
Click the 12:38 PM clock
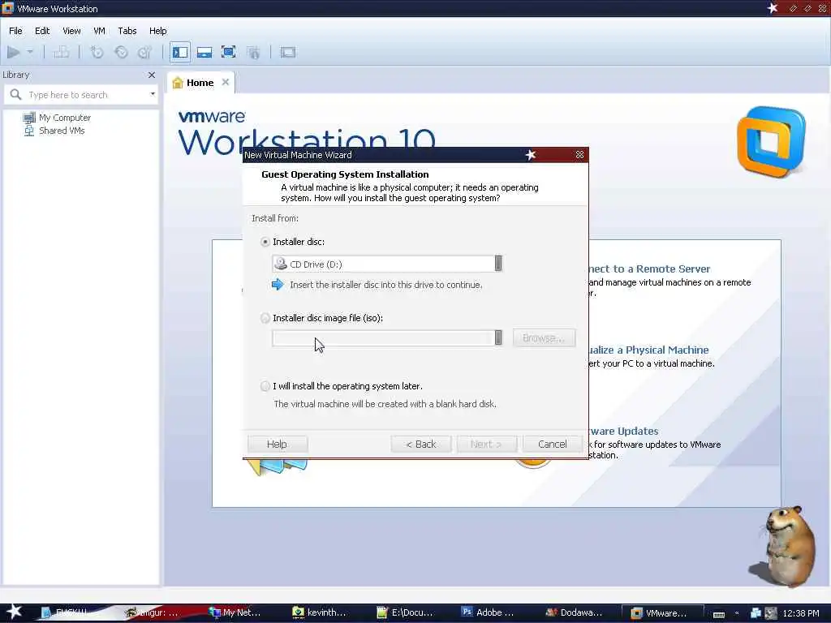tap(801, 613)
